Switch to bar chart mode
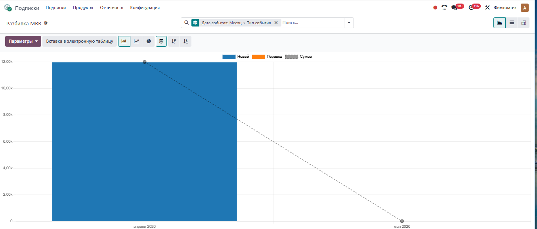Viewport: 537px width, 229px height. [124, 41]
